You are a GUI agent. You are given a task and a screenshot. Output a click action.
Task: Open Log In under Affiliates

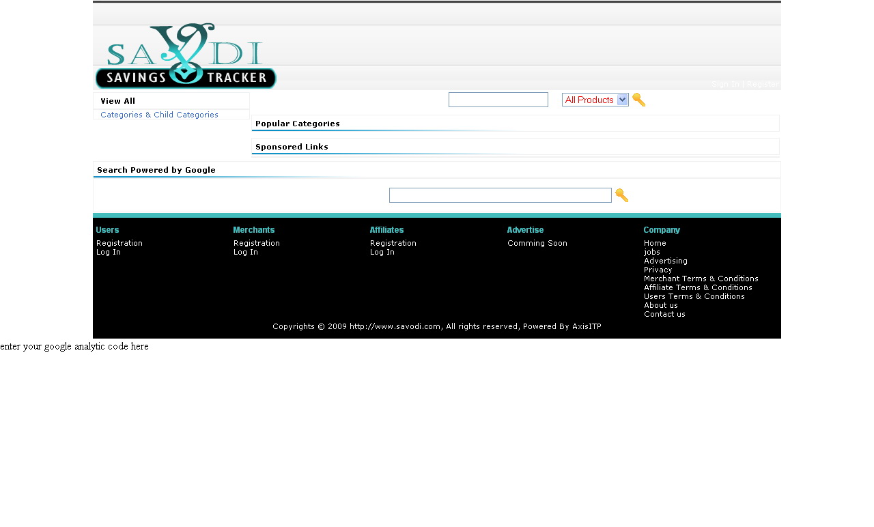pyautogui.click(x=382, y=252)
